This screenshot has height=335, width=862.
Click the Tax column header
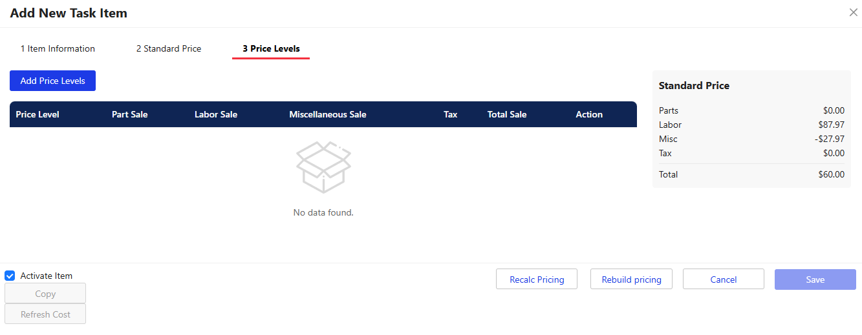pos(451,114)
